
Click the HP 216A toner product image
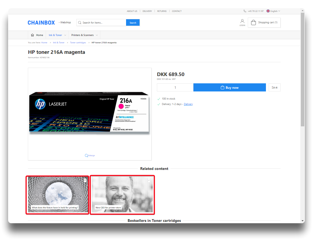pos(89,113)
